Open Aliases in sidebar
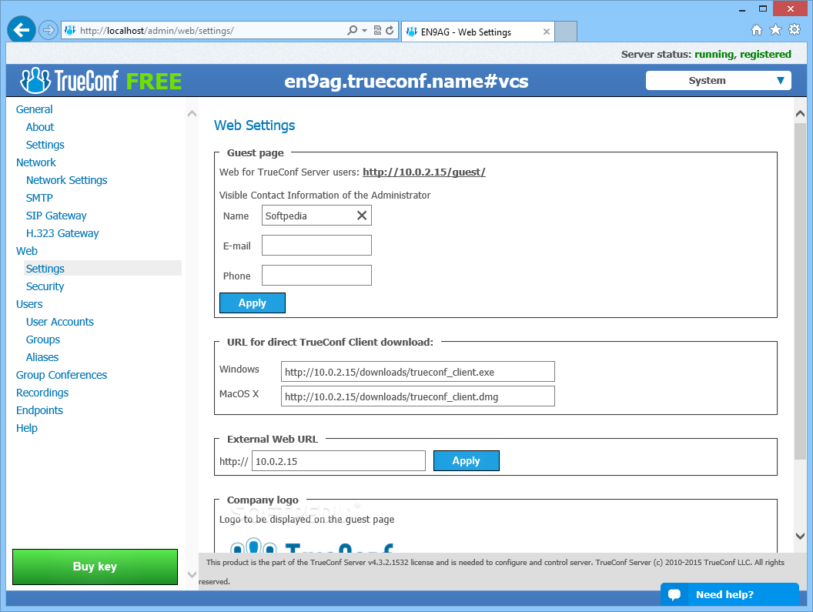This screenshot has width=813, height=612. pos(42,357)
